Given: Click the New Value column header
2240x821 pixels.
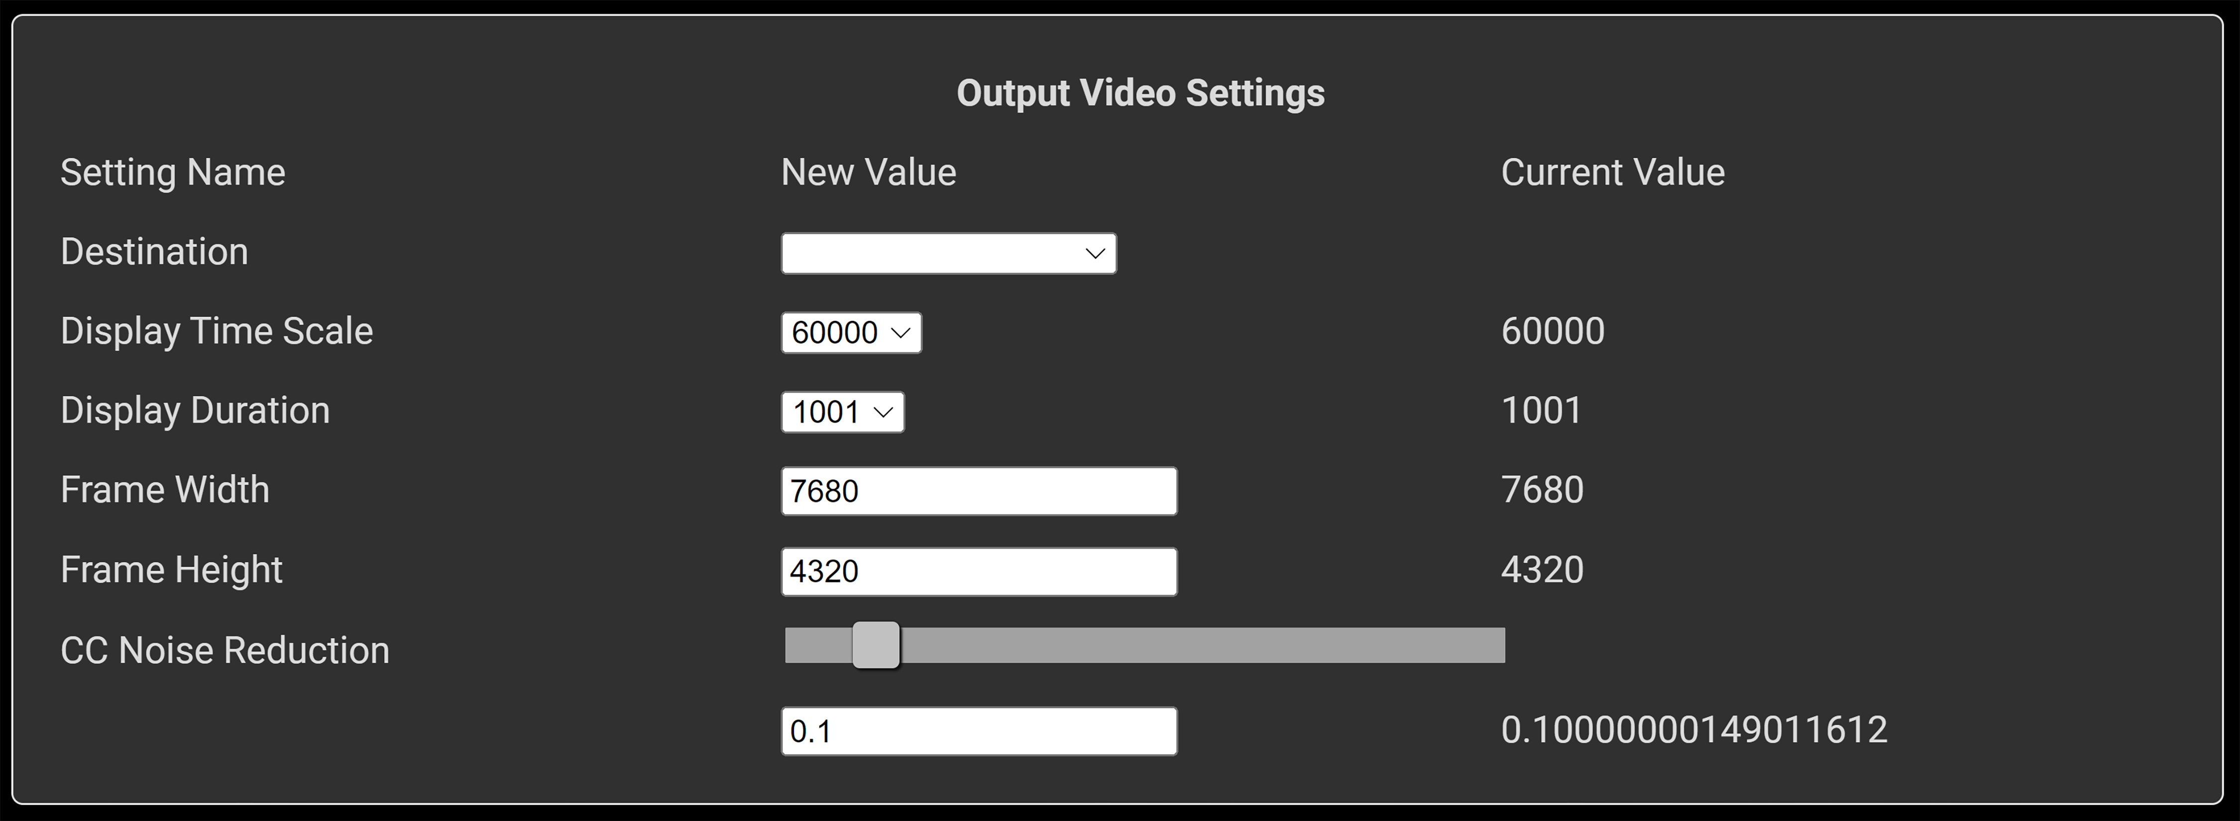Looking at the screenshot, I should pos(868,172).
